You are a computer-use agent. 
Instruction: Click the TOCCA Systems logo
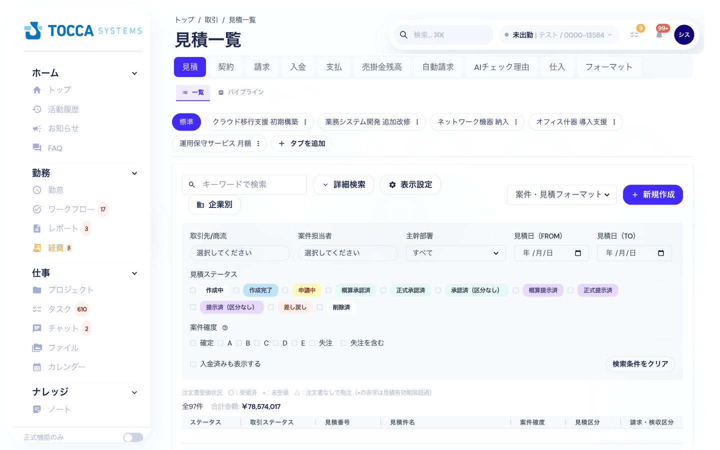pos(83,30)
